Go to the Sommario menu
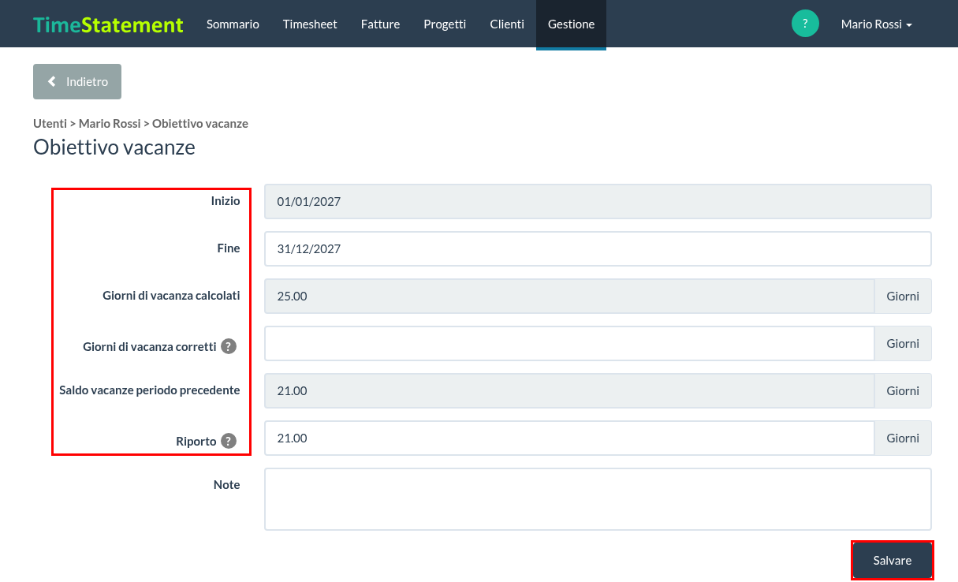 click(233, 24)
